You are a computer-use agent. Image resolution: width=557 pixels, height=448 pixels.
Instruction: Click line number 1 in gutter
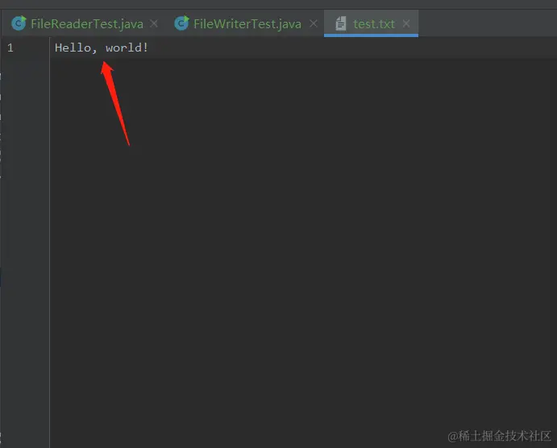tap(10, 48)
